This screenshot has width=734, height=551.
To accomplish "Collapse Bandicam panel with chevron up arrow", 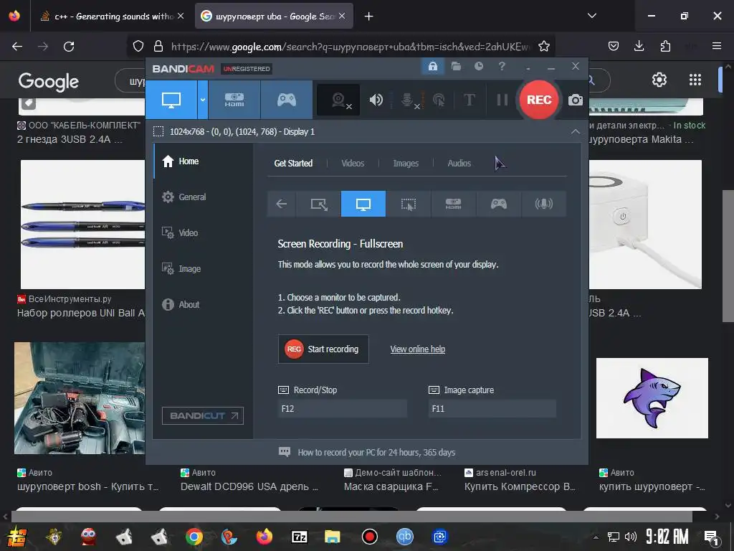I will pos(576,132).
